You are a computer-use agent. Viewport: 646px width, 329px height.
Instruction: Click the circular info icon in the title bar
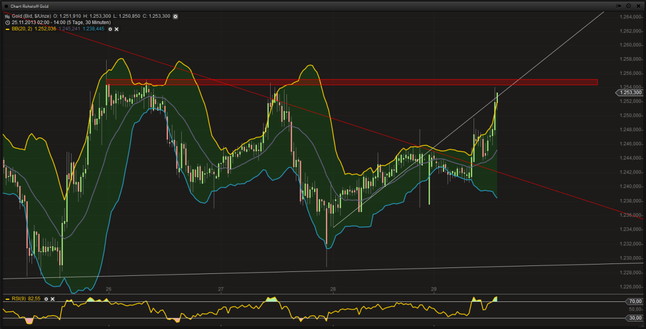pyautogui.click(x=628, y=6)
